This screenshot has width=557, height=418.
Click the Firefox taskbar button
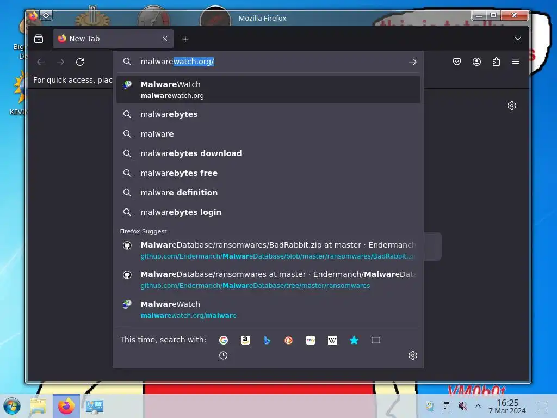(66, 406)
